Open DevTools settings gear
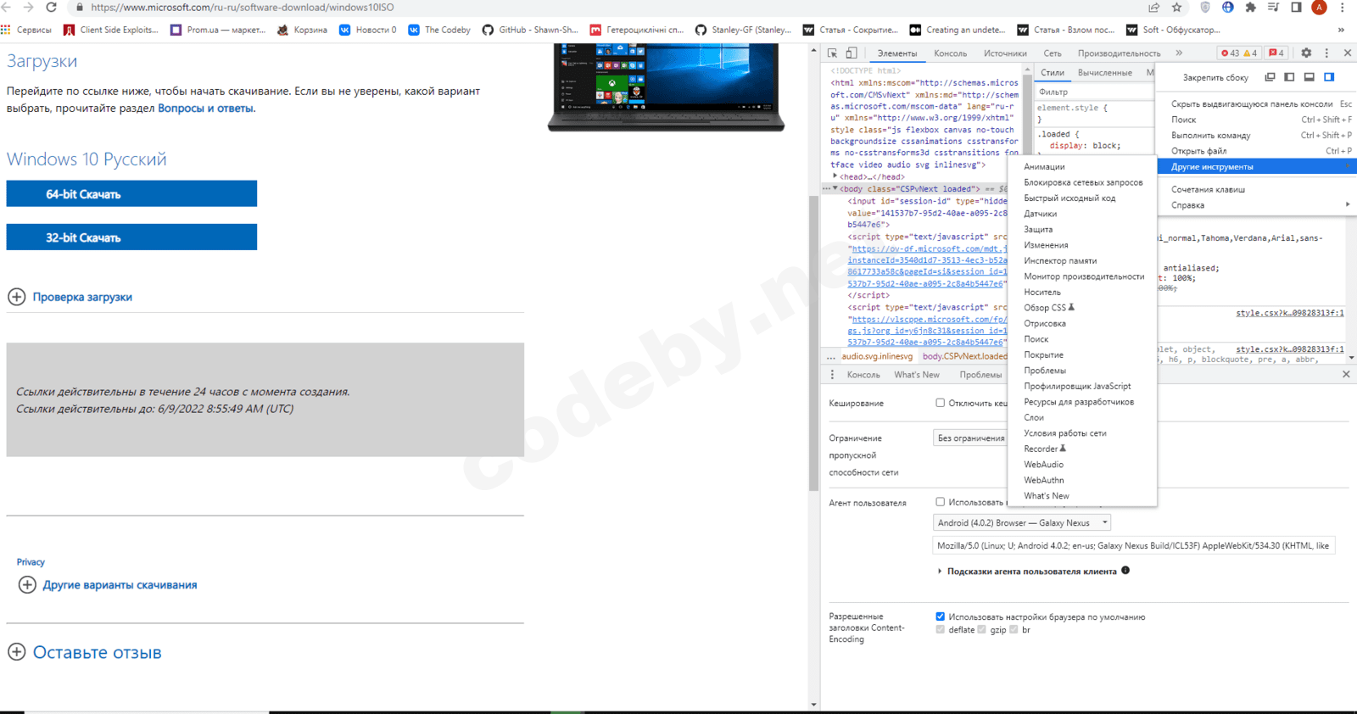The width and height of the screenshot is (1357, 714). coord(1306,53)
